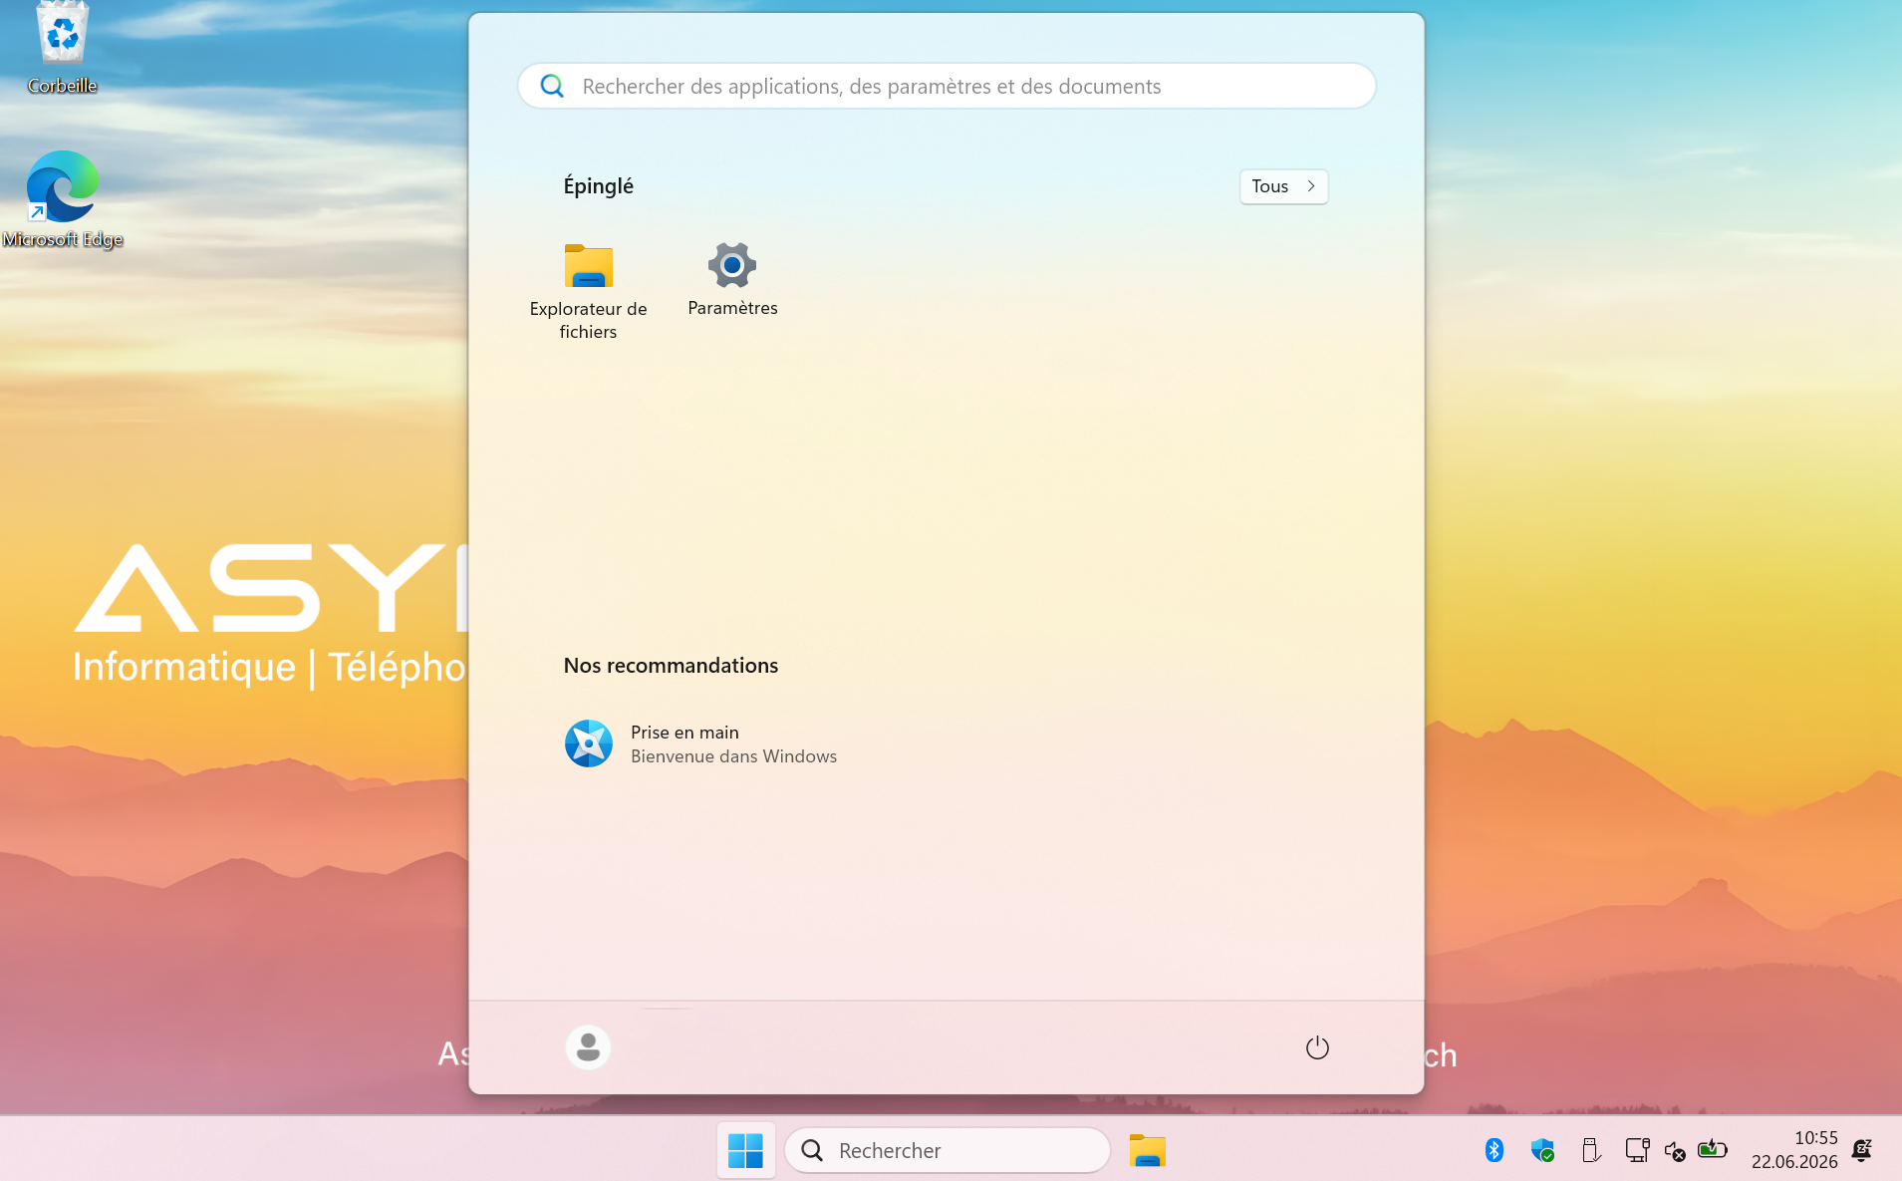Open the notifications bell icon

click(x=1861, y=1150)
